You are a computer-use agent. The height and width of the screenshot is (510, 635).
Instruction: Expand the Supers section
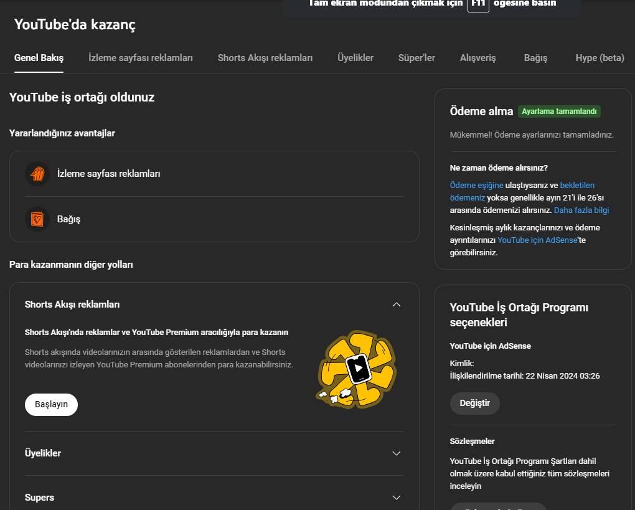(397, 498)
